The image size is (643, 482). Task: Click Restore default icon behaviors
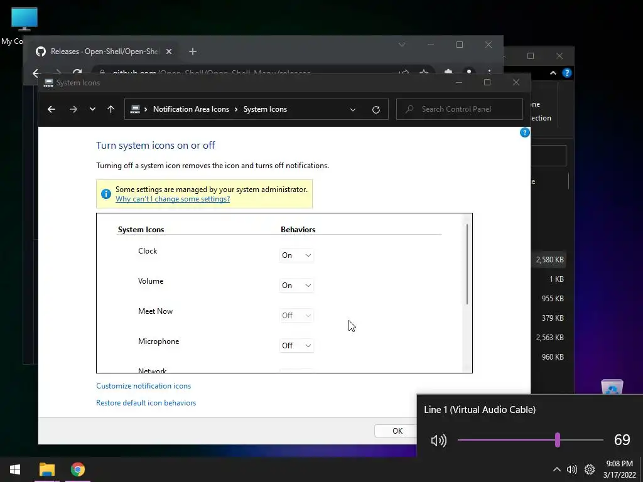coord(146,402)
